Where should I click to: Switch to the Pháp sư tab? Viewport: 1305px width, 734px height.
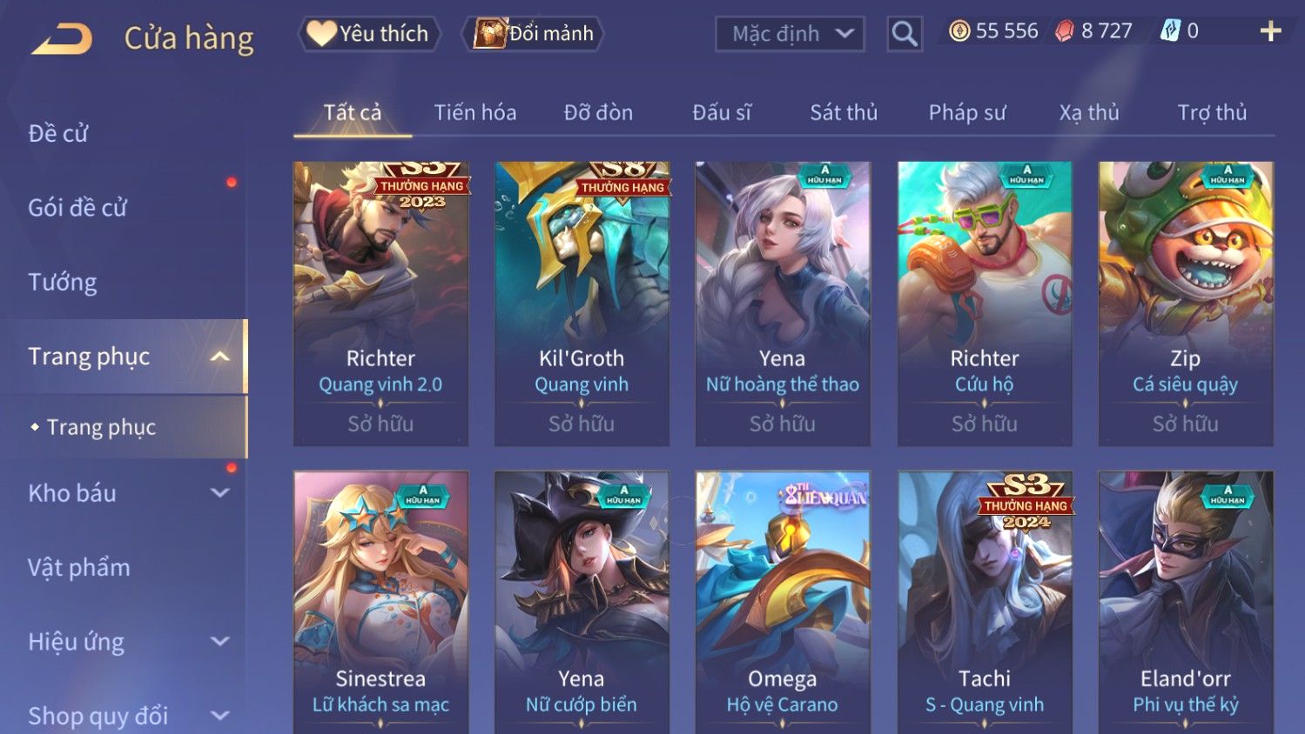(967, 112)
